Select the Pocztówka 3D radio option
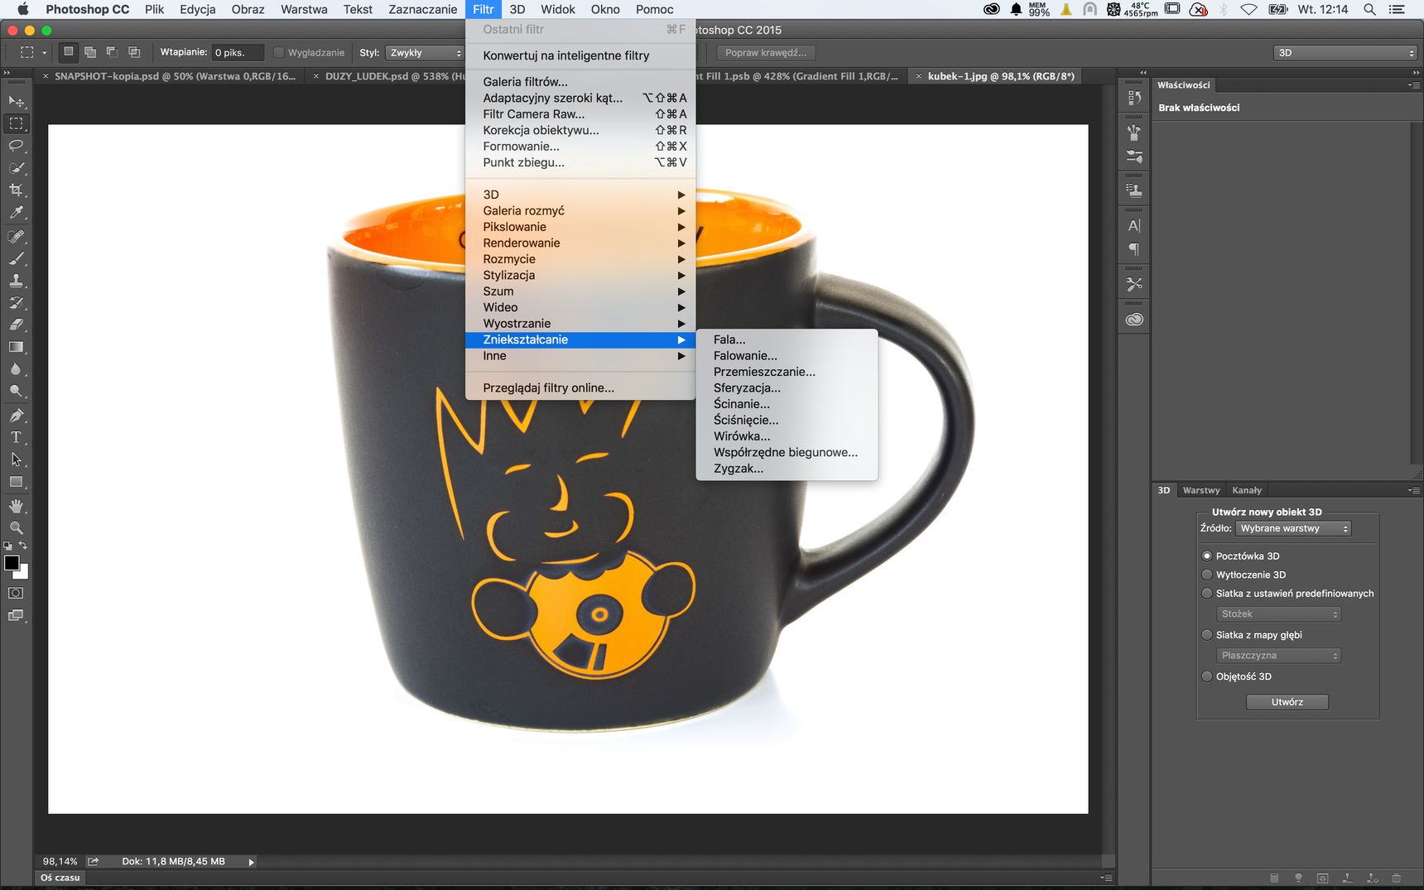This screenshot has height=890, width=1424. pos(1207,556)
